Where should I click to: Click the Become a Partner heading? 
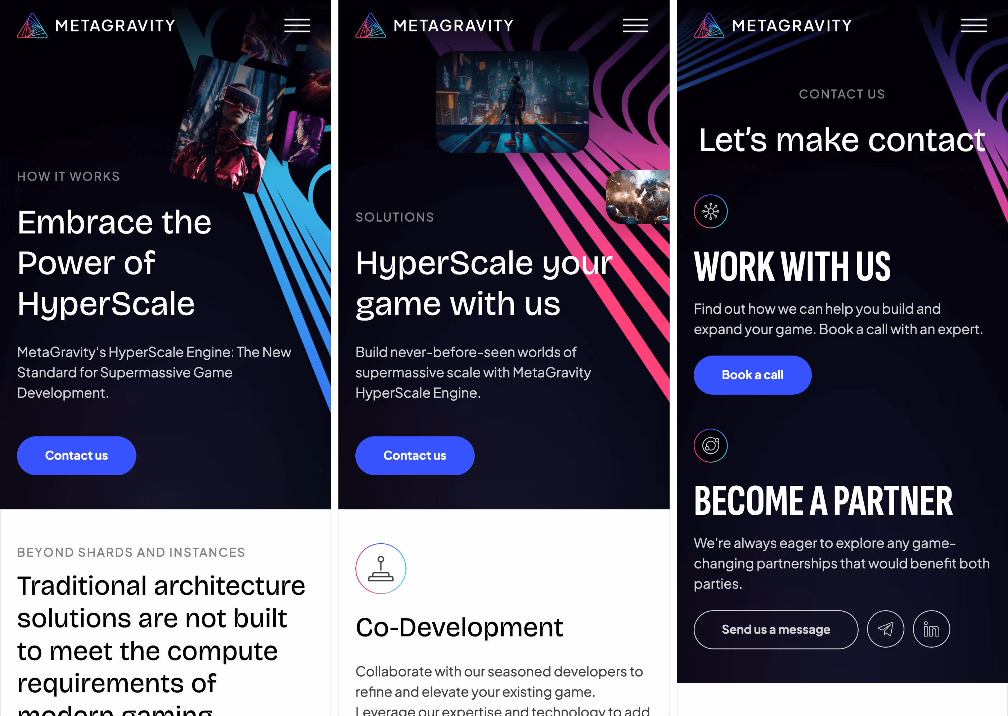coord(823,501)
